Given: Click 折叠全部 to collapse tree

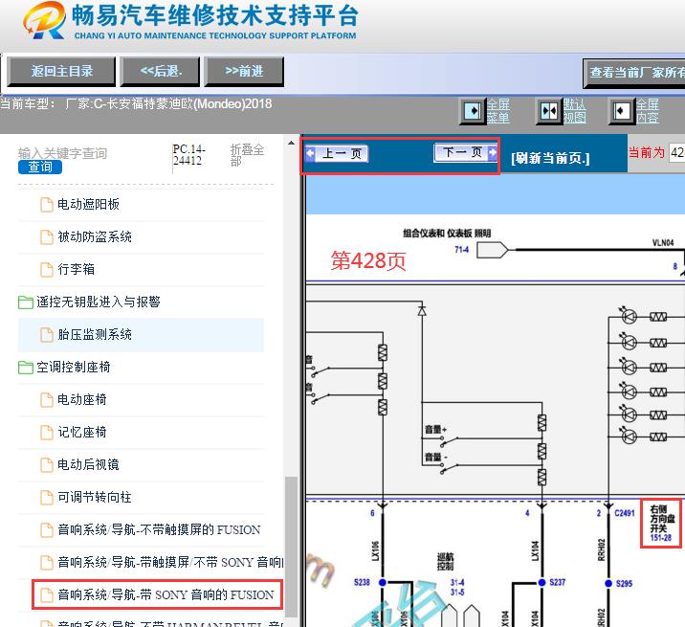Looking at the screenshot, I should [x=247, y=155].
